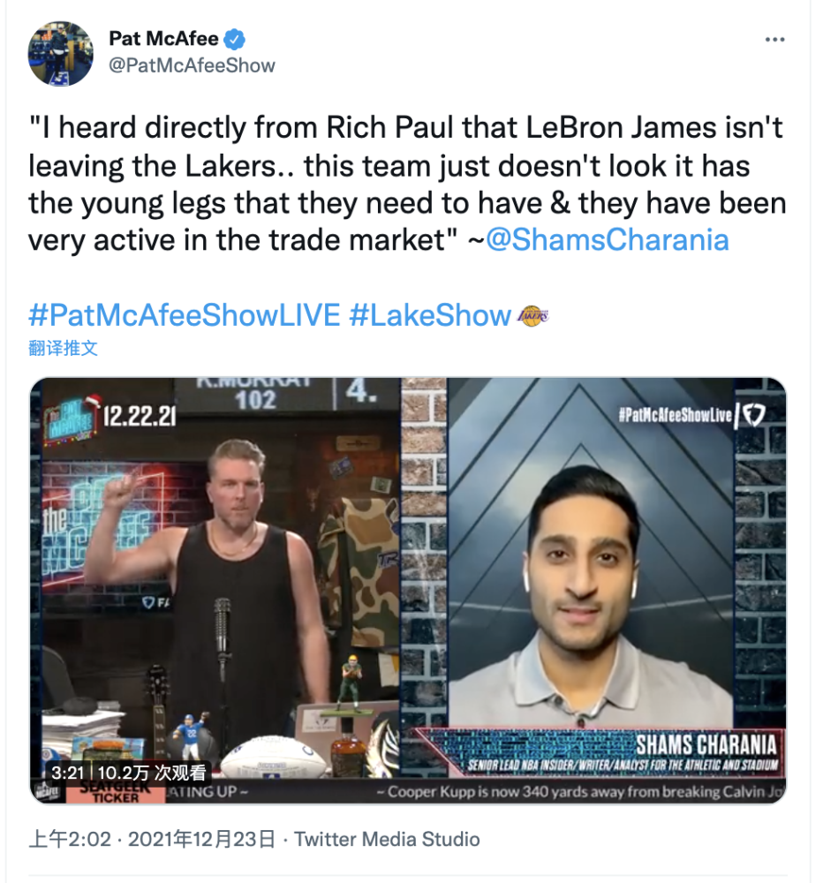Click the Pat McAfee display name
The height and width of the screenshot is (883, 823).
(x=163, y=39)
